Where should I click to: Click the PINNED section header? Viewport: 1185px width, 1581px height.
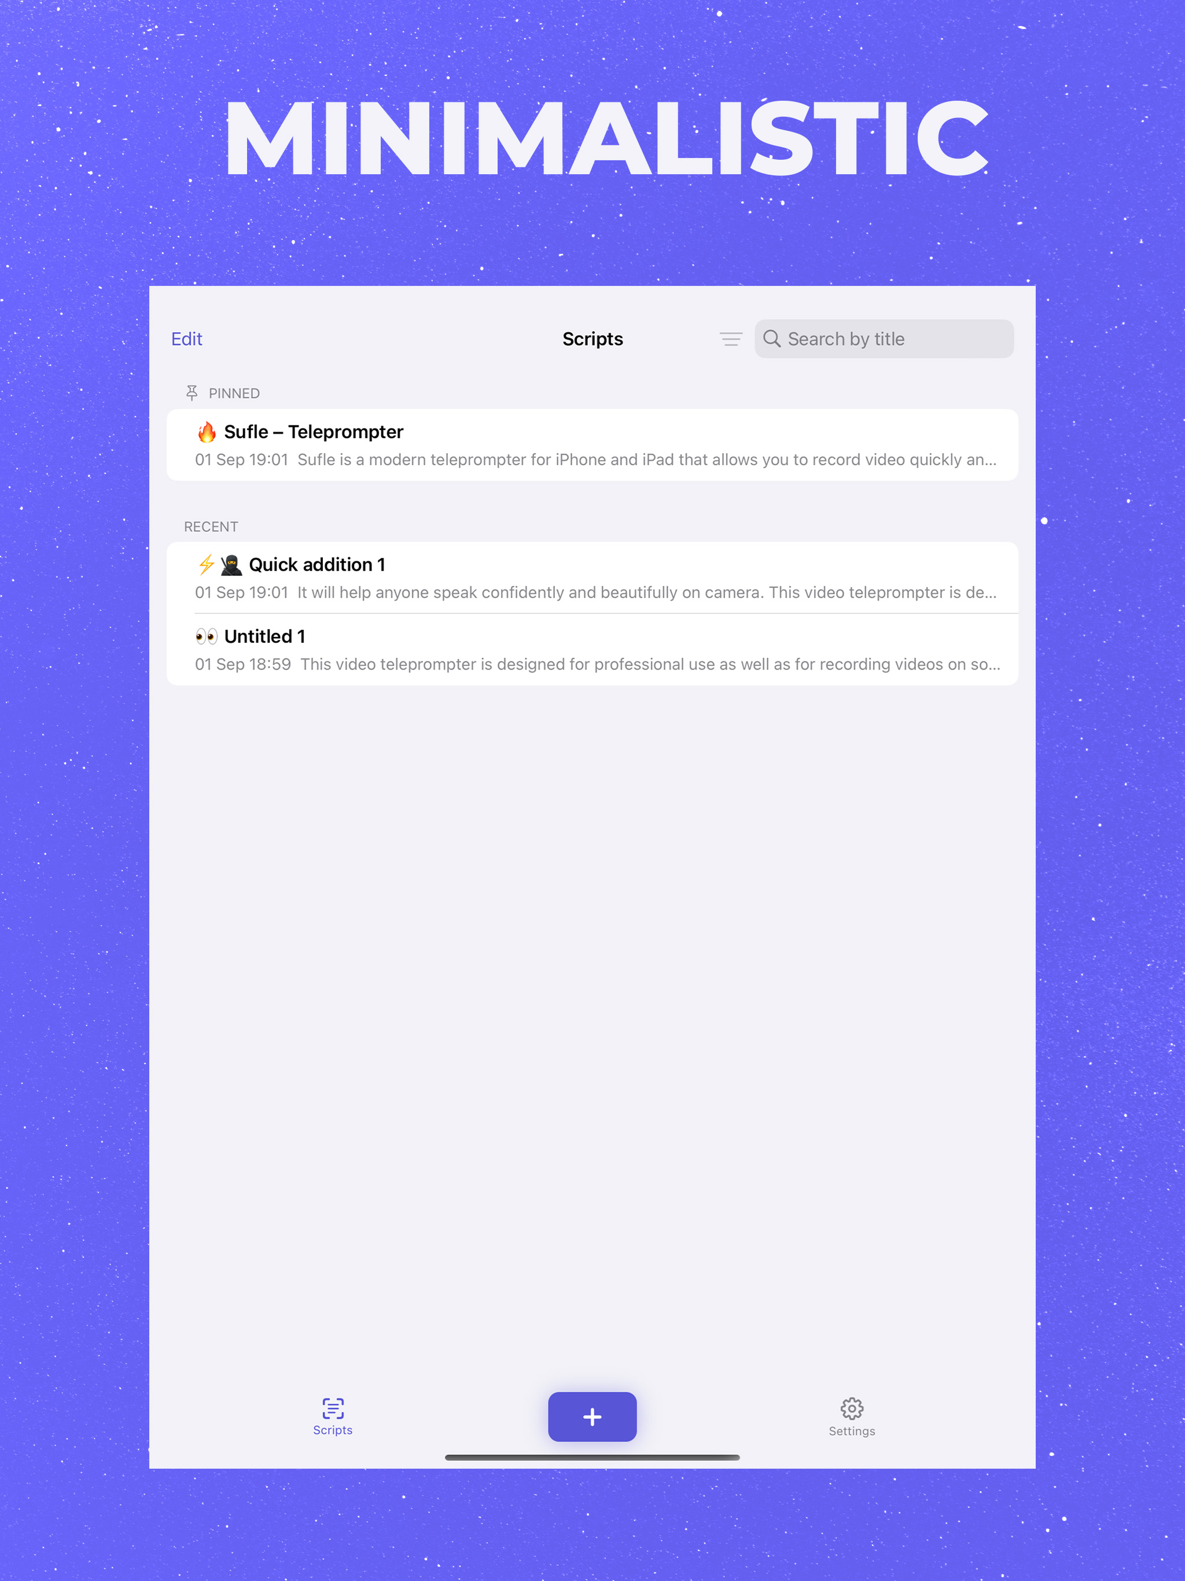(x=234, y=393)
